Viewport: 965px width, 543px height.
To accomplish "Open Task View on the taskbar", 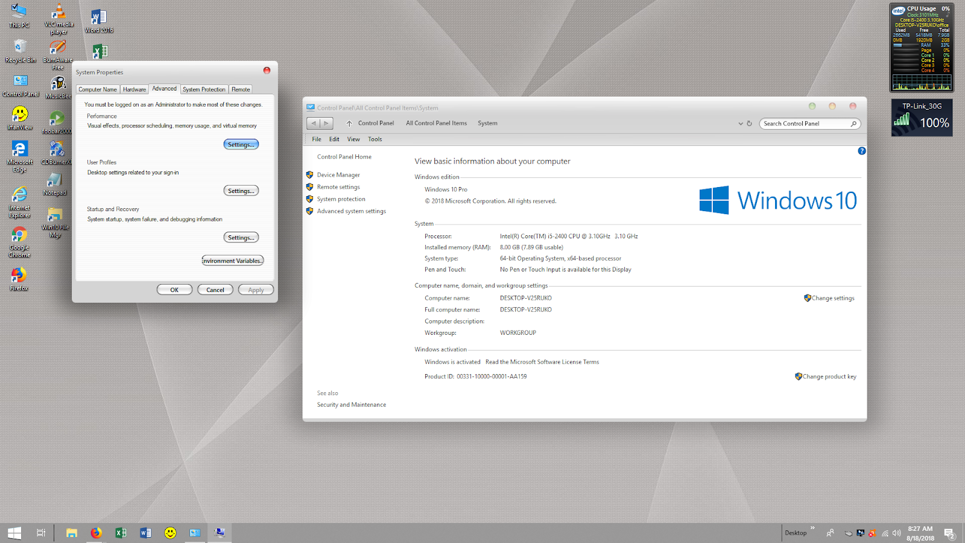I will [x=41, y=533].
